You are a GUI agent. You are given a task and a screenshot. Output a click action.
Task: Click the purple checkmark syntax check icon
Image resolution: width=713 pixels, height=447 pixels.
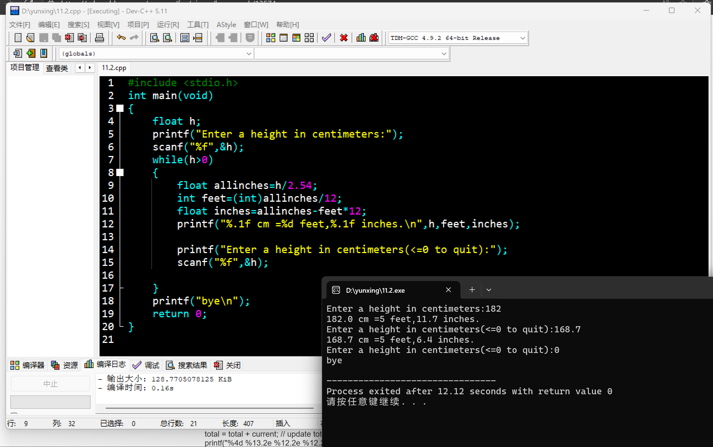(x=326, y=38)
